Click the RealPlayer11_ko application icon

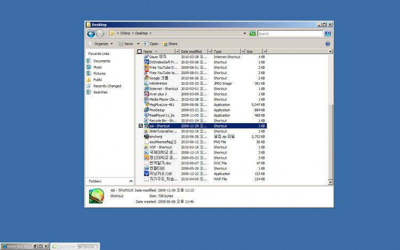click(147, 115)
